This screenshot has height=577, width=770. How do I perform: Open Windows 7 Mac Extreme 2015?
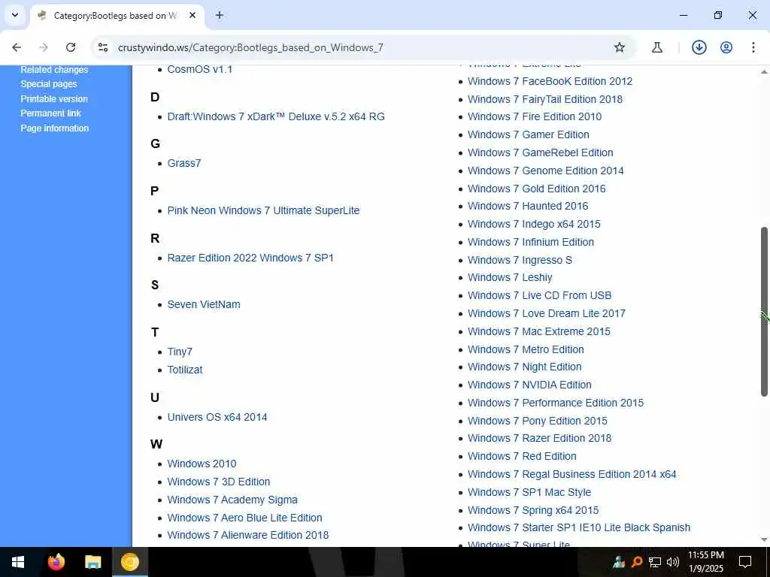(538, 331)
